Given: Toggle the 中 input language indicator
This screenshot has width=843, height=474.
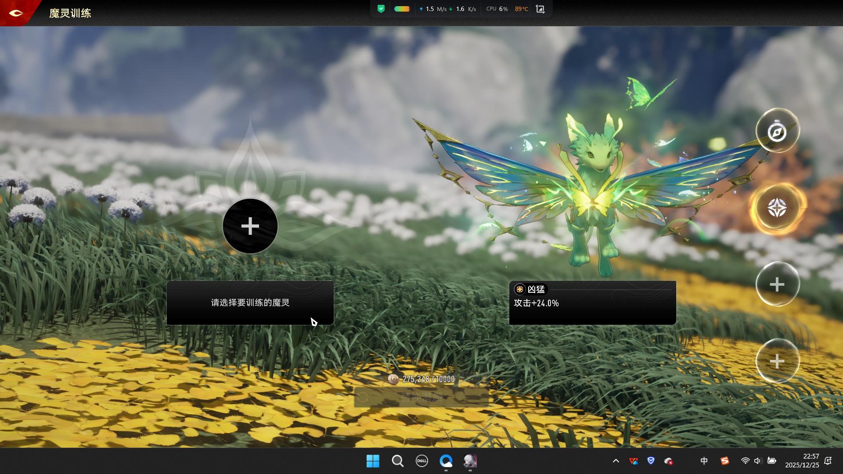Looking at the screenshot, I should pyautogui.click(x=704, y=461).
